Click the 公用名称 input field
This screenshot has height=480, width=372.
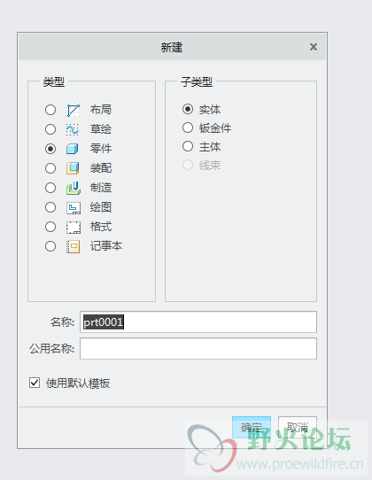pos(198,349)
